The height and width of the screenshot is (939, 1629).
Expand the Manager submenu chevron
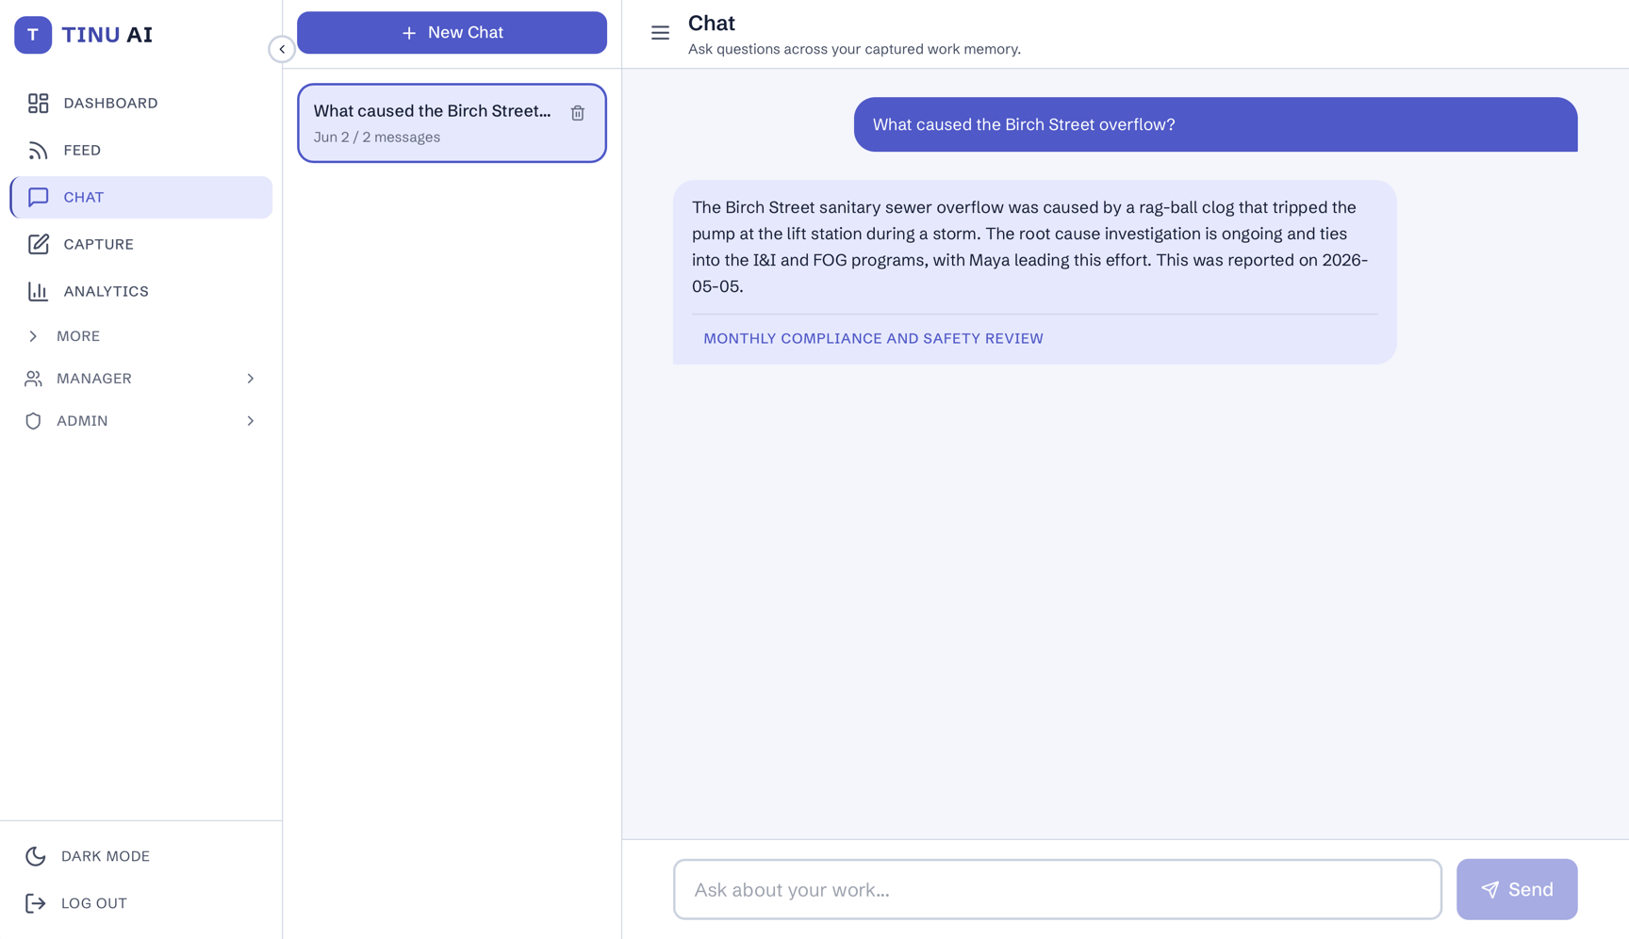pyautogui.click(x=251, y=379)
